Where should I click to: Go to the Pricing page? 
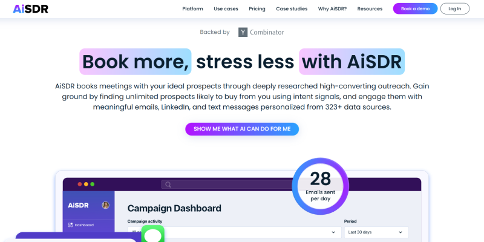point(257,9)
